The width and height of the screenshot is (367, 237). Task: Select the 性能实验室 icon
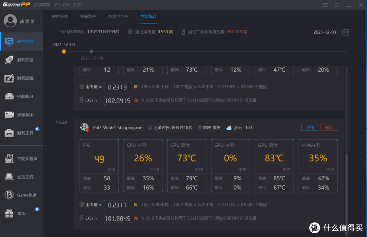[21, 159]
